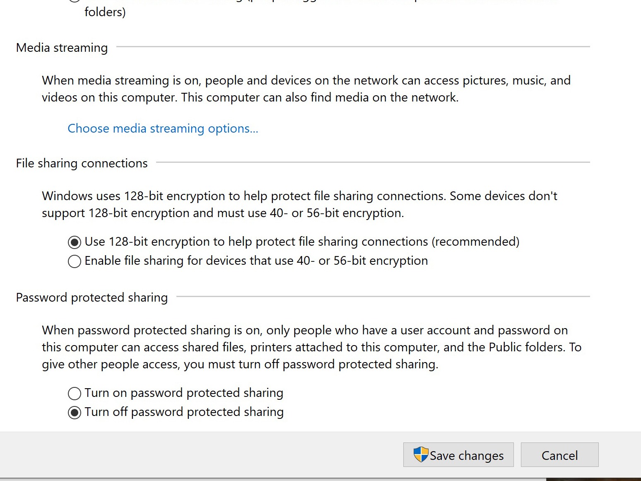Click the Save changes button
This screenshot has height=481, width=641.
click(x=458, y=454)
